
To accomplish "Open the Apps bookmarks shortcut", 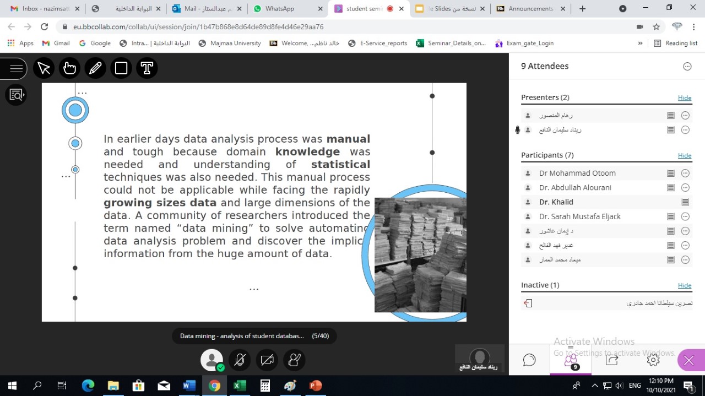I will pos(20,43).
